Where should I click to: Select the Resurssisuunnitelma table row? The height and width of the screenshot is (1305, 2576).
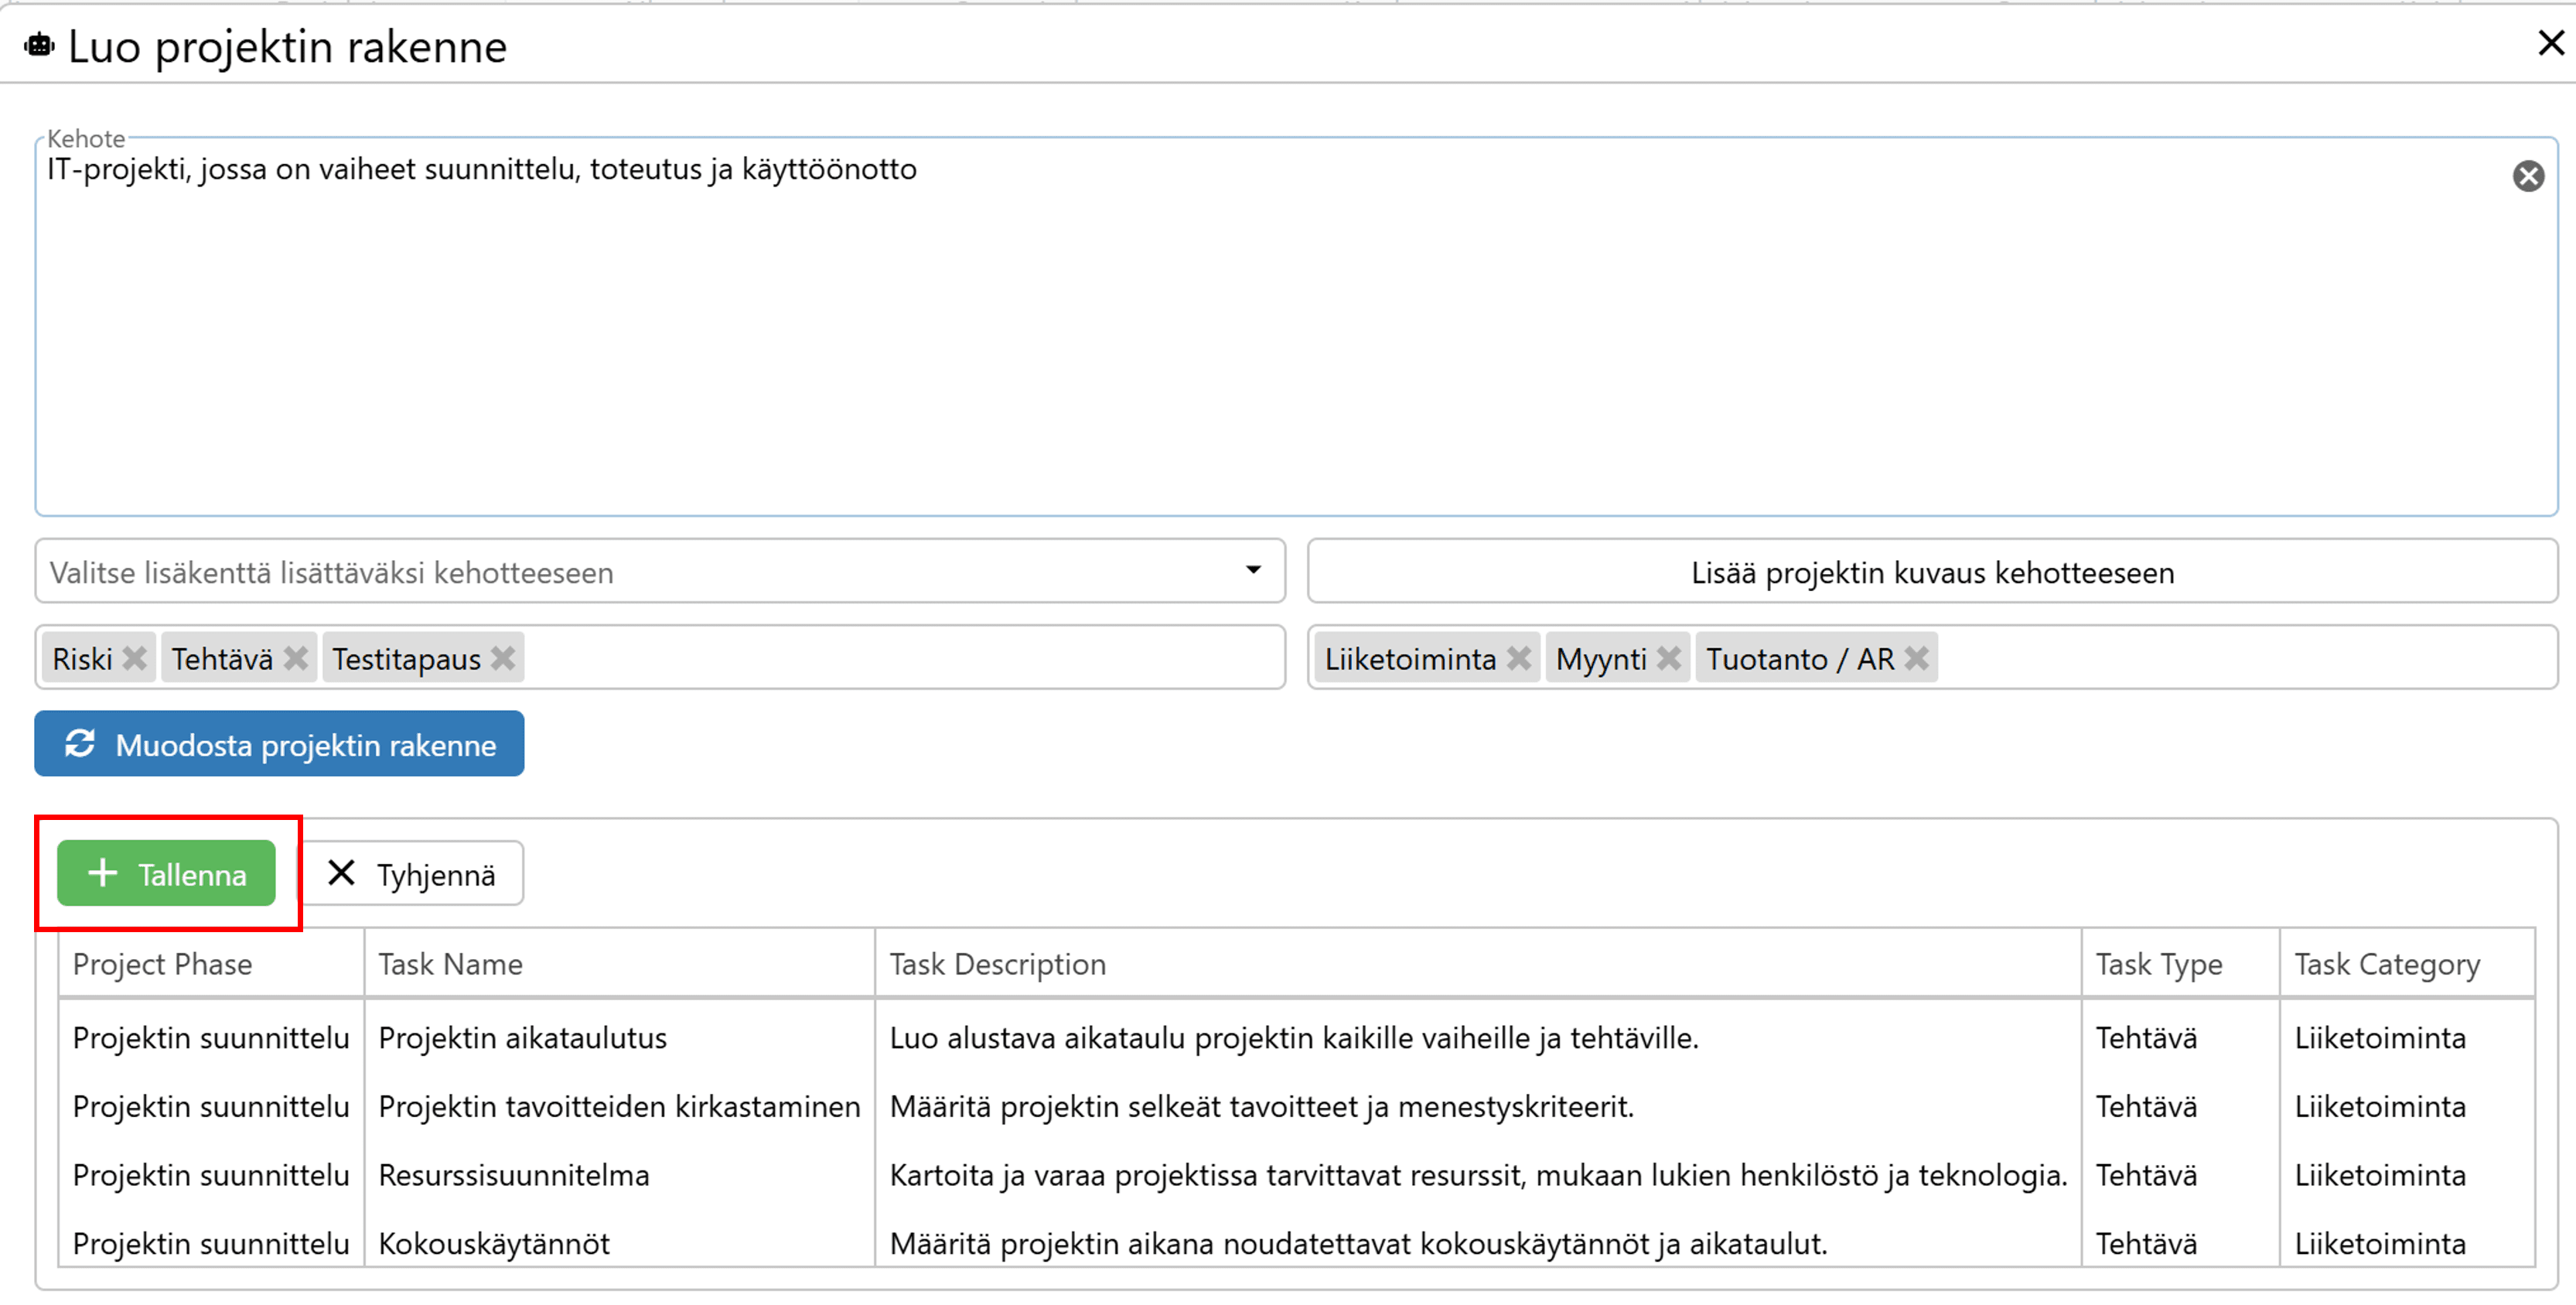point(513,1176)
